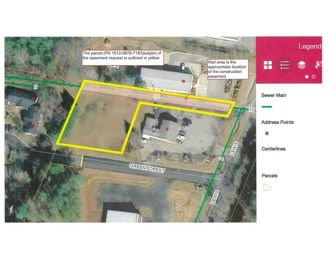331x256 pixels.
Task: Click the GREEN FOREST street label
Action: pyautogui.click(x=146, y=168)
